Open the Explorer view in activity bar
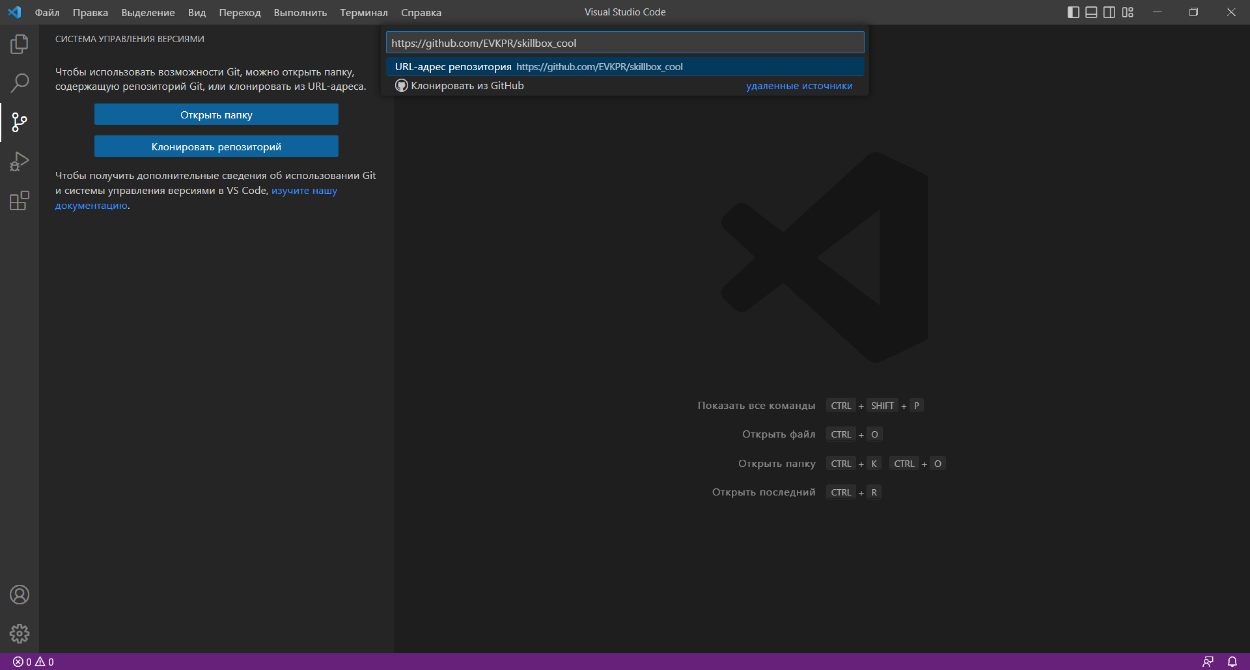The image size is (1250, 670). click(x=19, y=44)
